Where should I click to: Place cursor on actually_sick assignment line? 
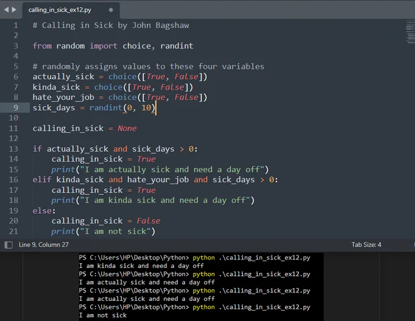click(120, 77)
